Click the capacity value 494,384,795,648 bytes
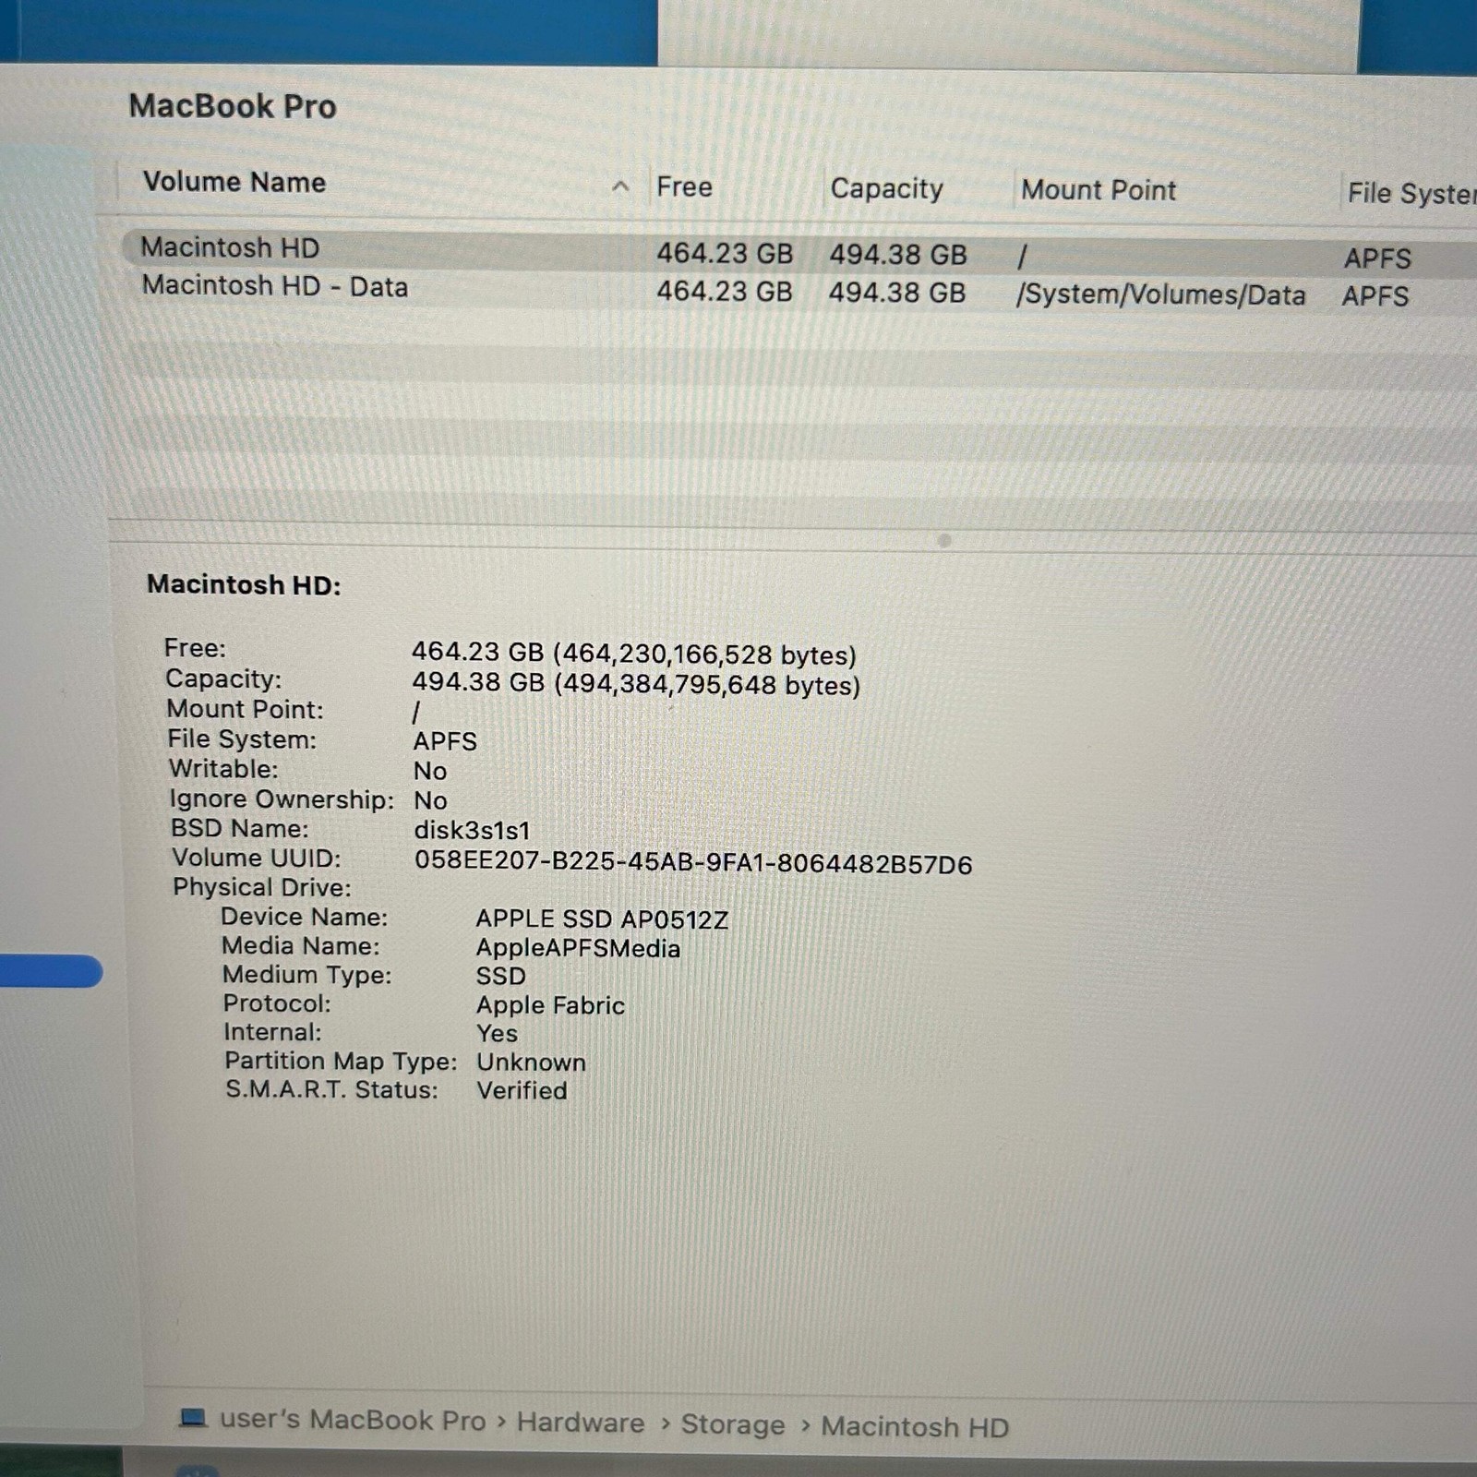 click(x=707, y=685)
